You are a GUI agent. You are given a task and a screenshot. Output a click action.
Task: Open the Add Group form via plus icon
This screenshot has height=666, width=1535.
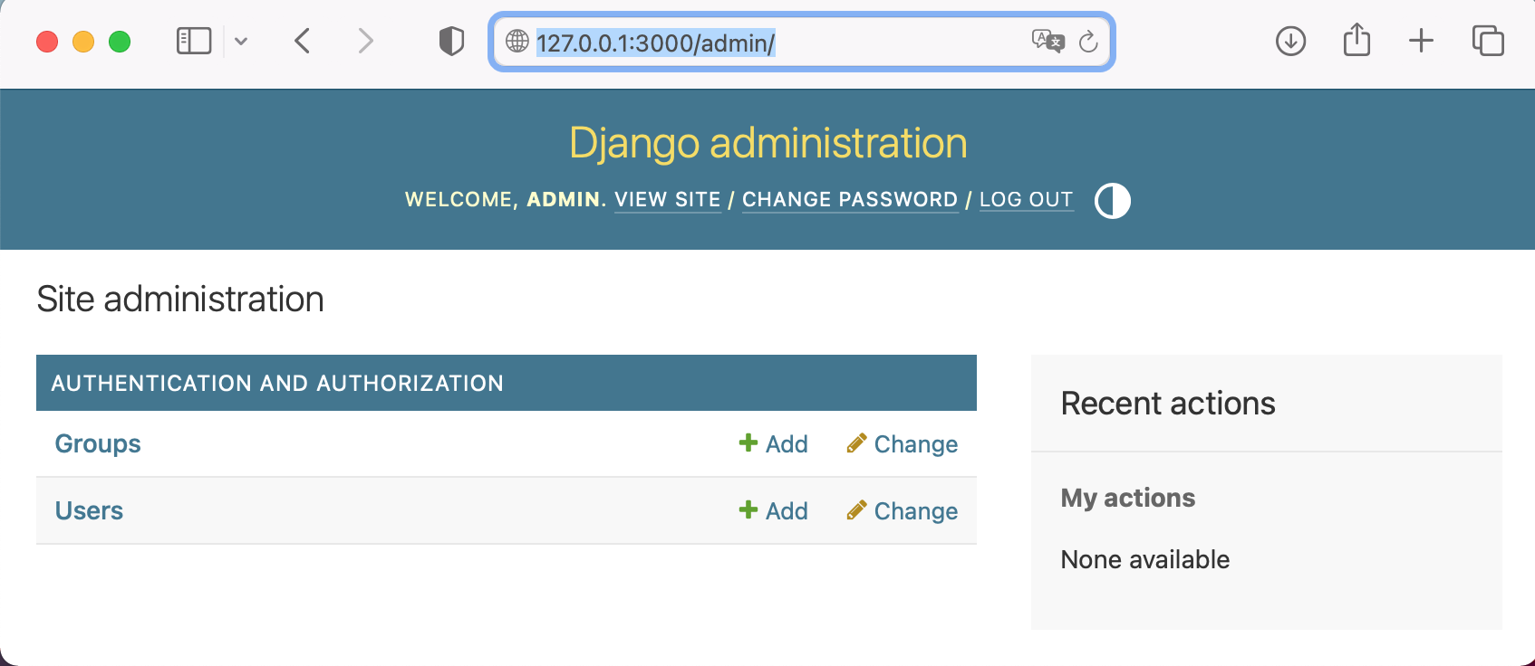[748, 443]
